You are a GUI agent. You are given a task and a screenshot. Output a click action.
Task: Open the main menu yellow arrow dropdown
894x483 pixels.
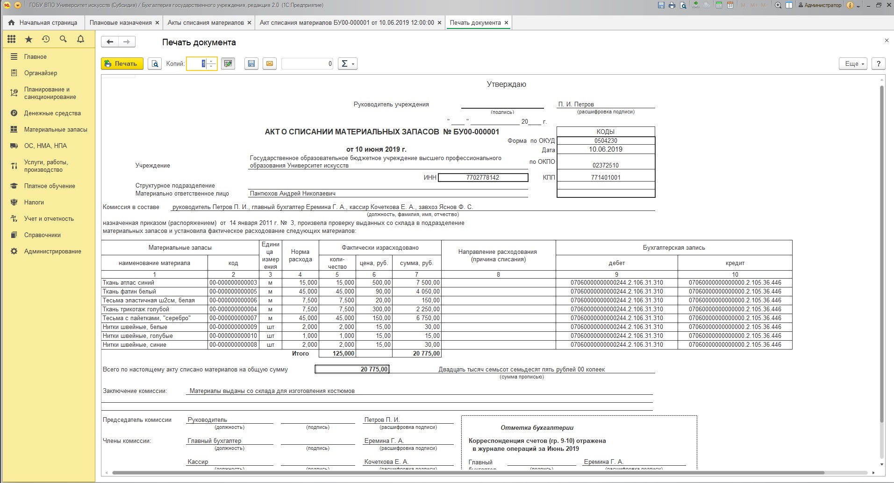pos(18,6)
